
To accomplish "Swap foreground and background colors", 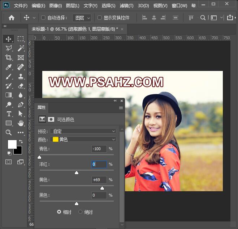I will point(21,142).
